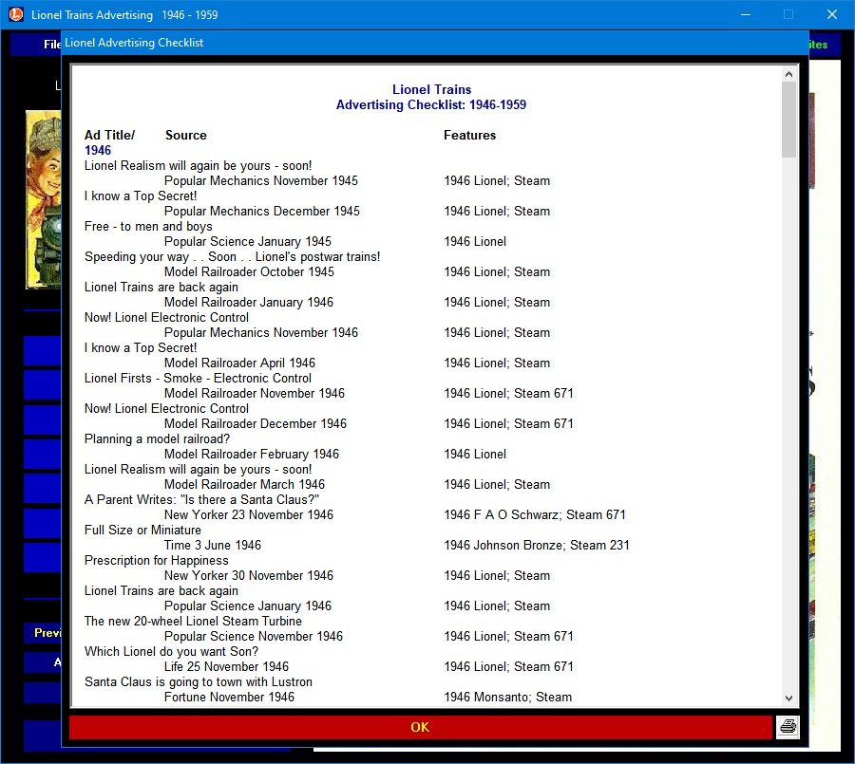Click 'Popular Mechanics November 1946' source
The height and width of the screenshot is (764, 855).
pos(261,333)
